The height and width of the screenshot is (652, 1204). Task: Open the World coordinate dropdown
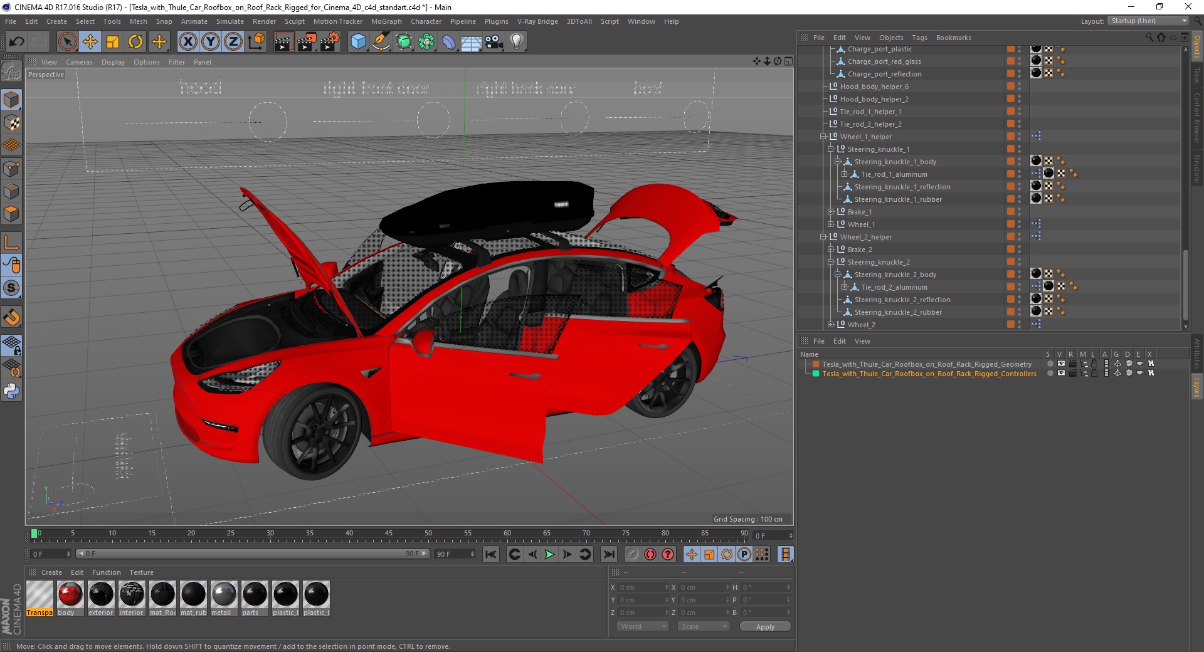tap(643, 626)
